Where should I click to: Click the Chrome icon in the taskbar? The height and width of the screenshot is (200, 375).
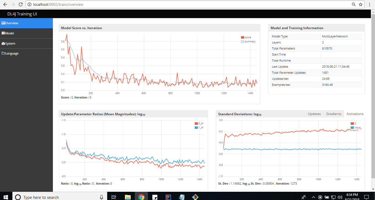(141, 197)
